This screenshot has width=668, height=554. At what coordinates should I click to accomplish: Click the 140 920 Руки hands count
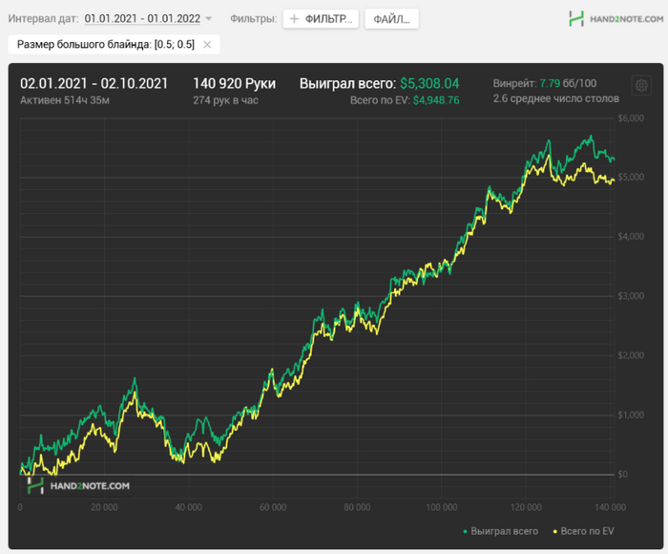[235, 84]
